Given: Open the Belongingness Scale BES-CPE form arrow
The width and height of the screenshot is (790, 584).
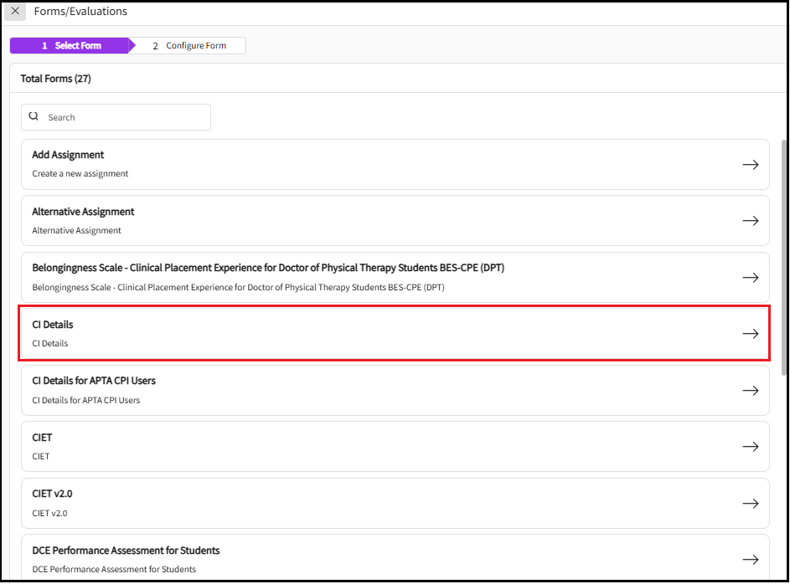Looking at the screenshot, I should [x=751, y=277].
